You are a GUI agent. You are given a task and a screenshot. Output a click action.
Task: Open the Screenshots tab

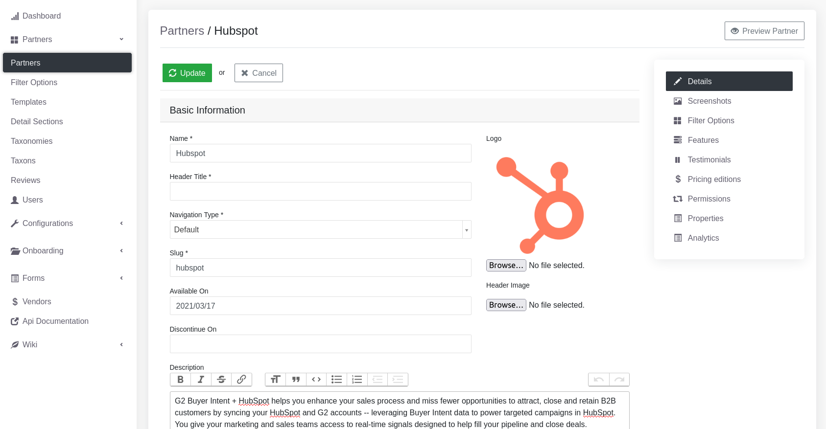(709, 101)
